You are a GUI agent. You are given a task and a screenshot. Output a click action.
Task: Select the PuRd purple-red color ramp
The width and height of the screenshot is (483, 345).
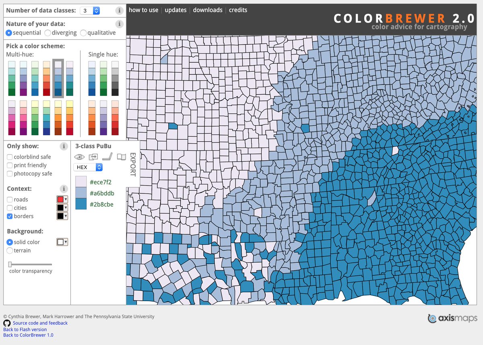[12, 118]
